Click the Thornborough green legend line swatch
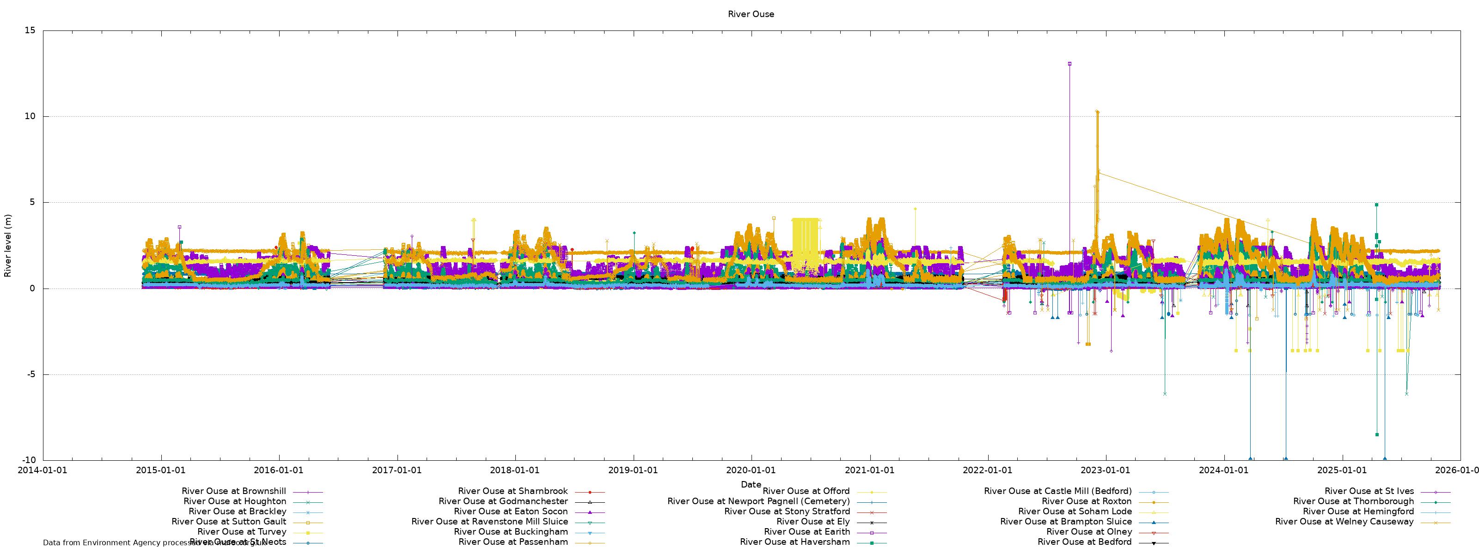 pyautogui.click(x=1436, y=502)
